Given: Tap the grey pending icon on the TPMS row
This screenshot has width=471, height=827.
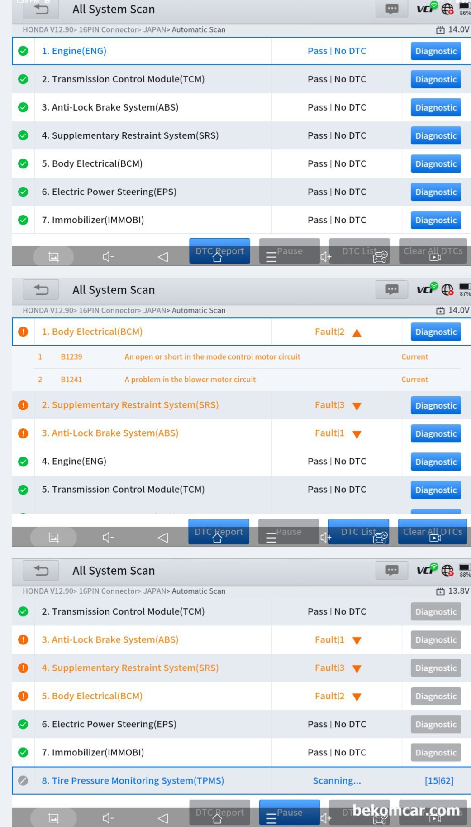Looking at the screenshot, I should tap(23, 780).
